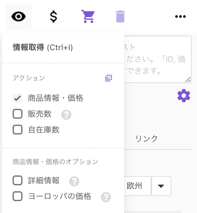Show help for 詳細情報 question mark
The height and width of the screenshot is (213, 197).
(x=74, y=181)
